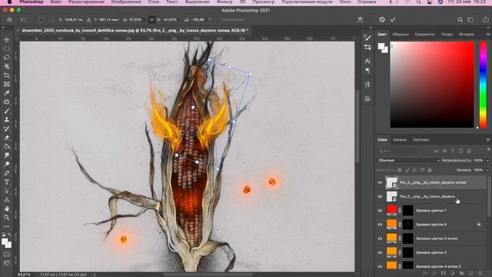Hide the Заливка цветом 6 layer
Image resolution: width=492 pixels, height=277 pixels.
click(x=380, y=225)
